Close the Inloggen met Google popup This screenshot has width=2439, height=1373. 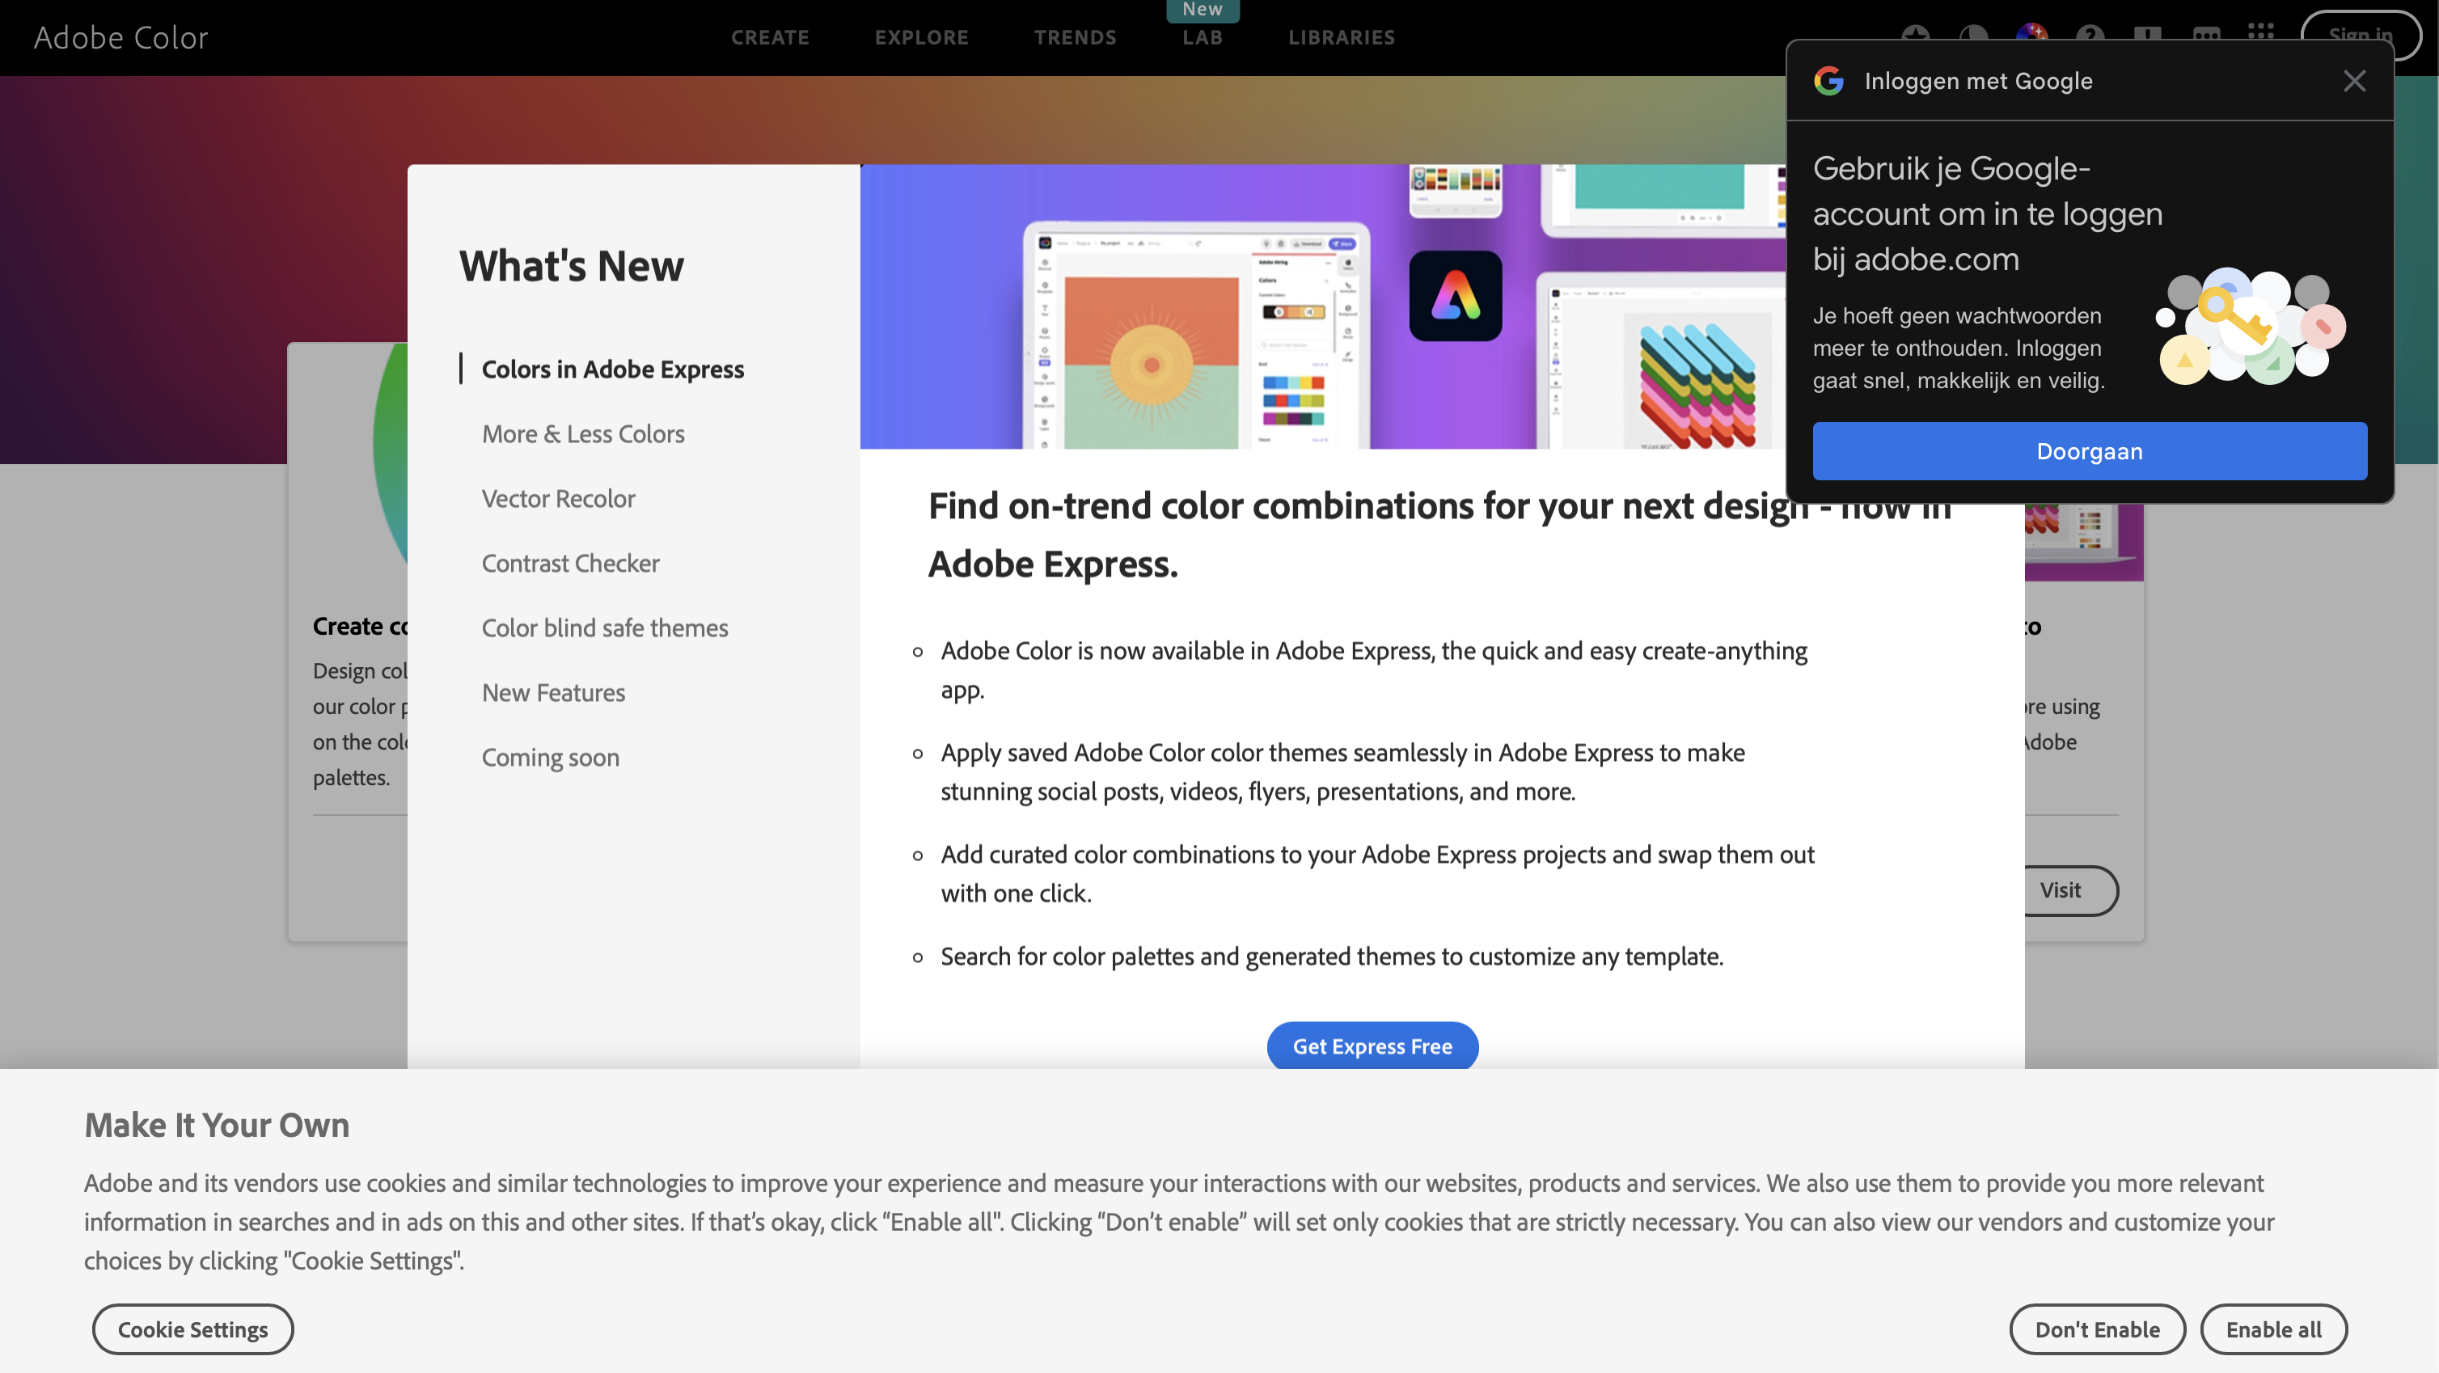tap(2355, 82)
